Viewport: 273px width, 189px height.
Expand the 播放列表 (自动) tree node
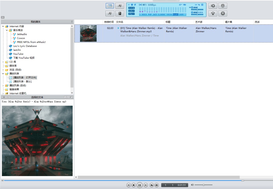pos(3,86)
